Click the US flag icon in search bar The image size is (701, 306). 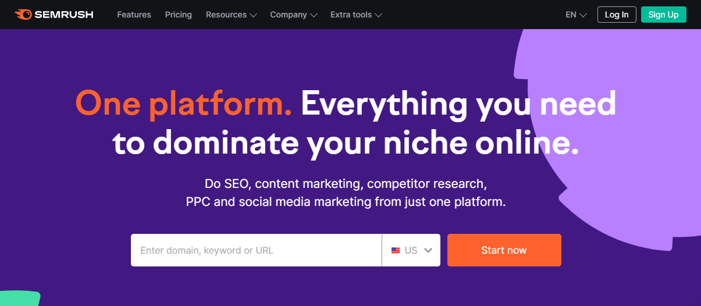(x=396, y=251)
